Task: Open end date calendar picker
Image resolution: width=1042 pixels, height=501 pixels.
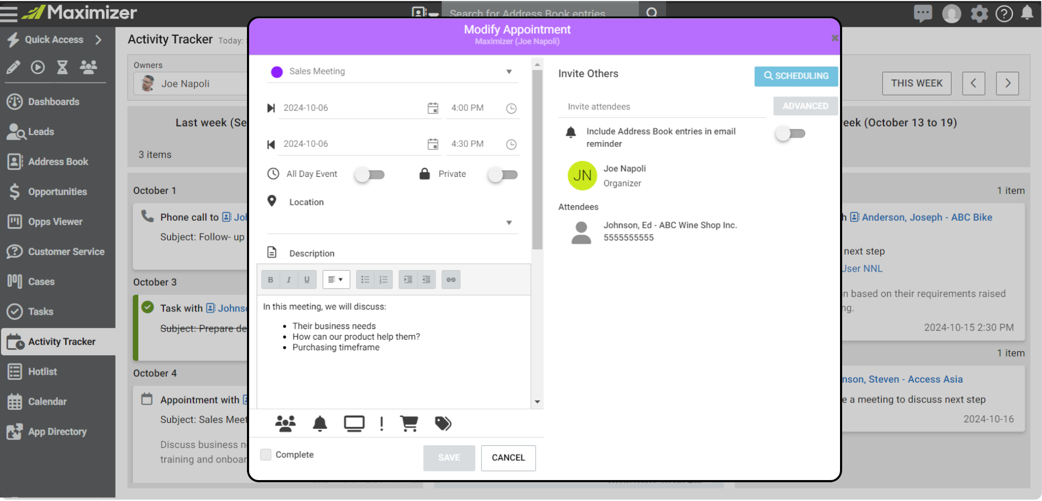Action: click(433, 144)
